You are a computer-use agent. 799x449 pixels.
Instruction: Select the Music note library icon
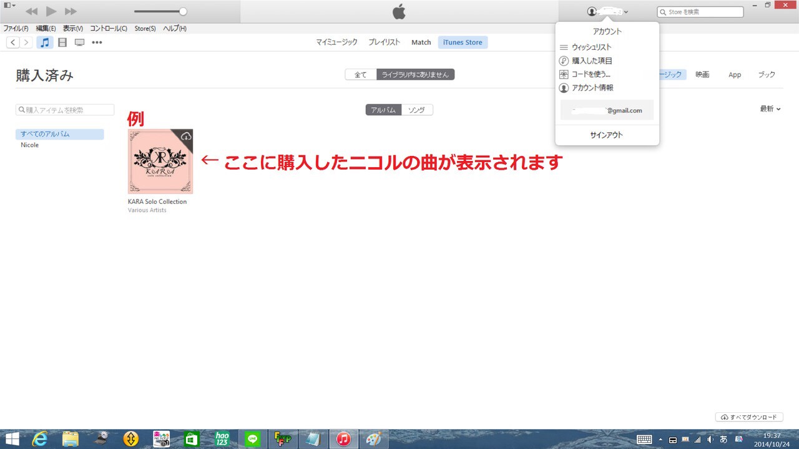coord(44,42)
